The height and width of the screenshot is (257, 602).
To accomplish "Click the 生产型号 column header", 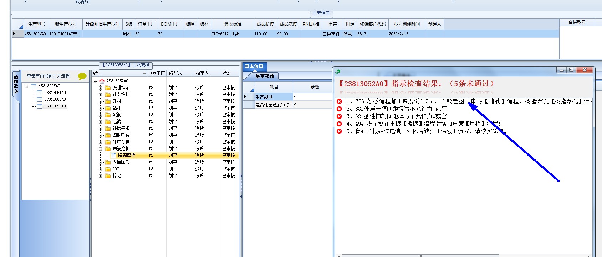I will click(37, 24).
